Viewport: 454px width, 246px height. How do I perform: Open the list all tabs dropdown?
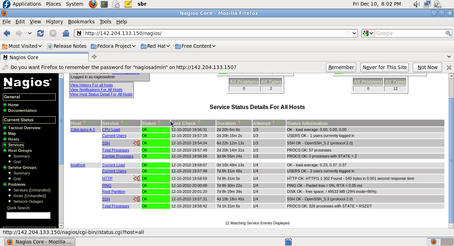[449, 57]
